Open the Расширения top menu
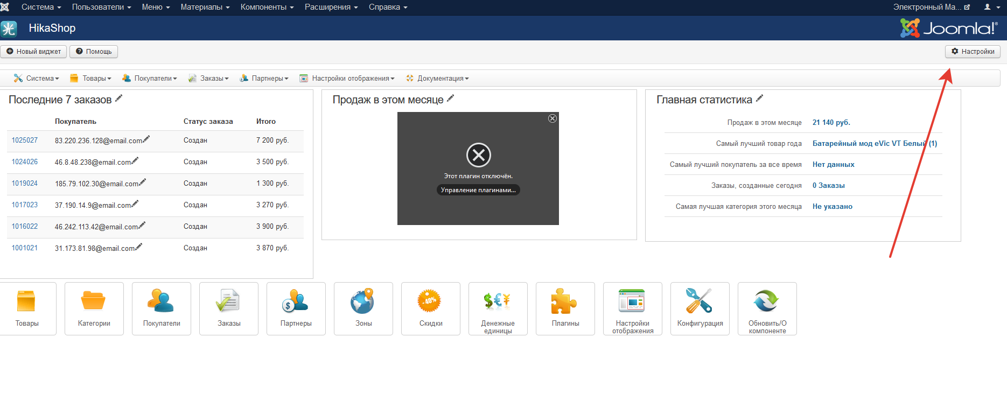The image size is (1007, 400). [331, 7]
